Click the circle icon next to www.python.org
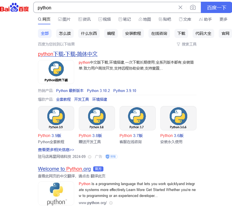Screen dimensions: 232x208 [x=110, y=203]
